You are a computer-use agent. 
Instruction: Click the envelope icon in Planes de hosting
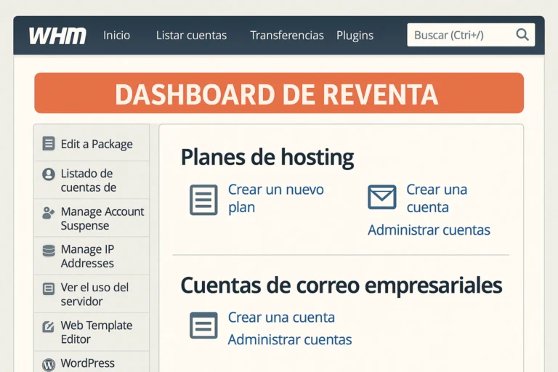click(382, 197)
